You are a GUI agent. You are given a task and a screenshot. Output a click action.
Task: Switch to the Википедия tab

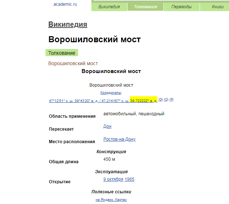coord(109,7)
